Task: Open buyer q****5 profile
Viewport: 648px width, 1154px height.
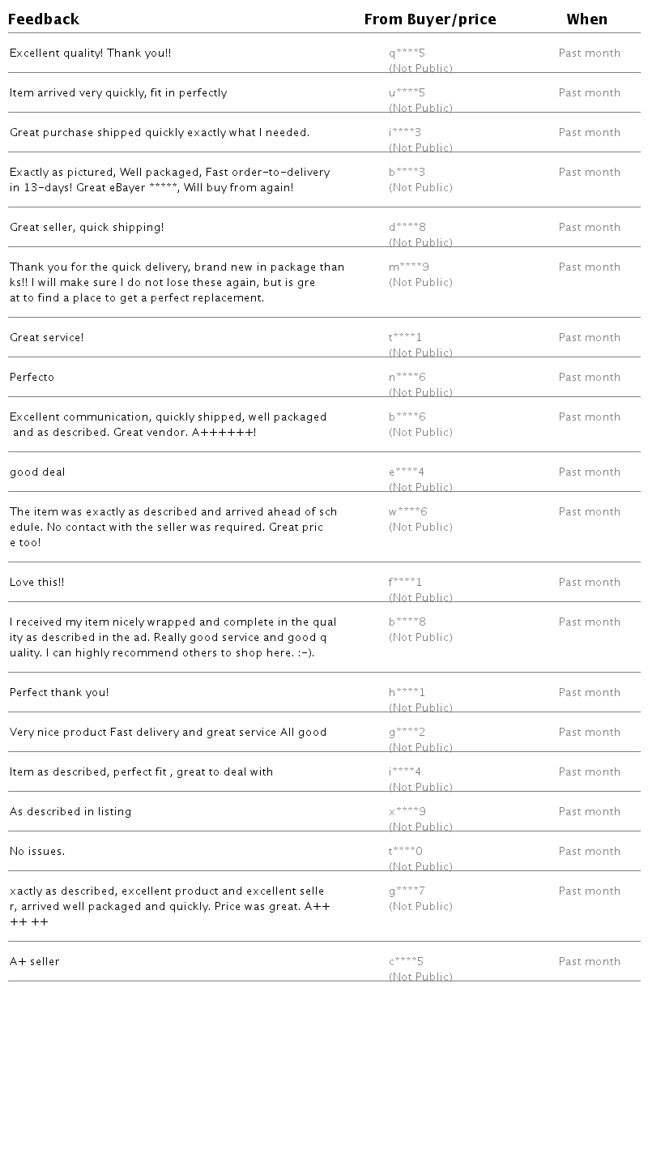Action: click(407, 53)
